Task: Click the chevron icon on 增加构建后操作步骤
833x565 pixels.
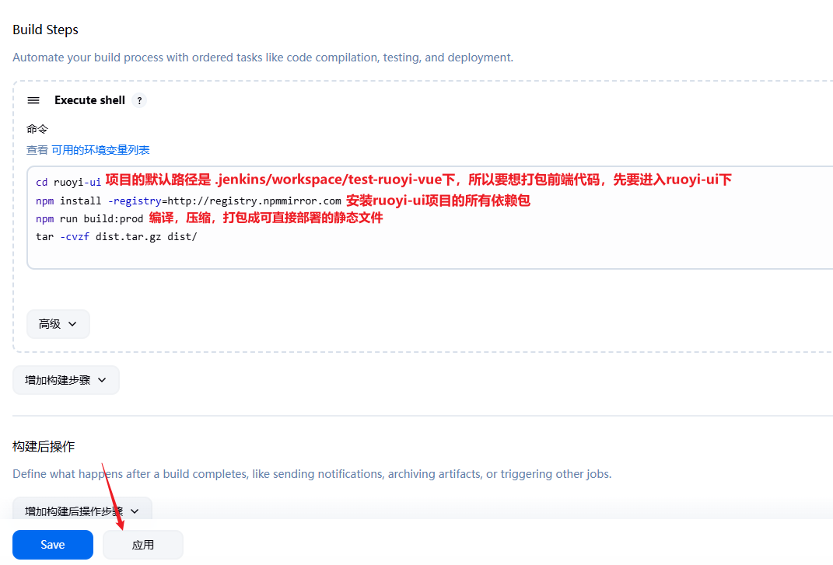Action: [135, 511]
